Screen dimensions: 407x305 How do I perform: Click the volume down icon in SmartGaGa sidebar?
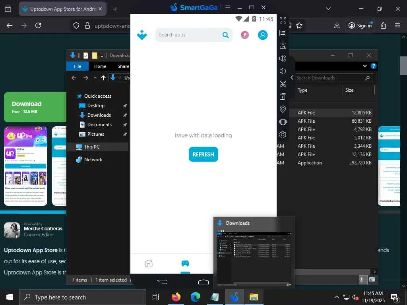pyautogui.click(x=283, y=71)
